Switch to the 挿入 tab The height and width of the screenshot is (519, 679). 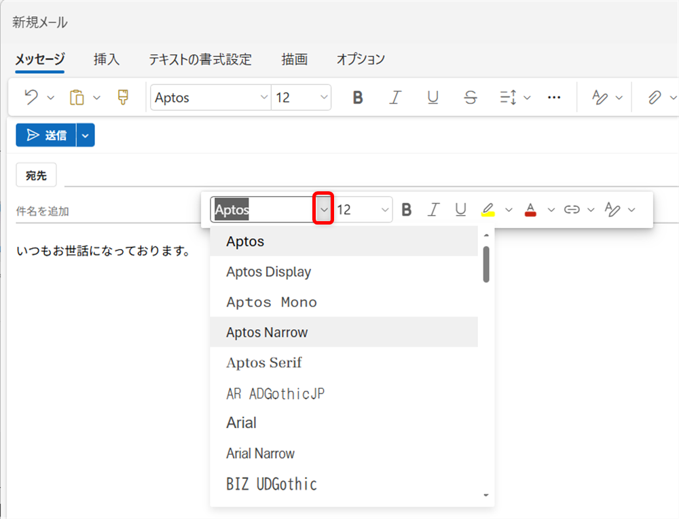107,60
